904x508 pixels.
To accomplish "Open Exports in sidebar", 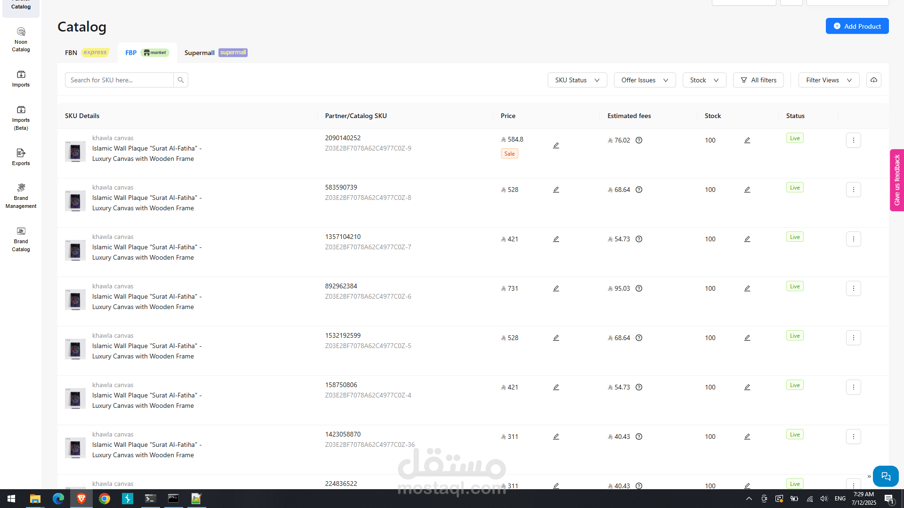I will (21, 157).
